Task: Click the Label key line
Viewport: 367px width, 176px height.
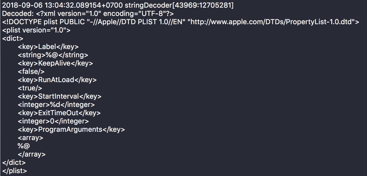Action: pyautogui.click(x=48, y=47)
